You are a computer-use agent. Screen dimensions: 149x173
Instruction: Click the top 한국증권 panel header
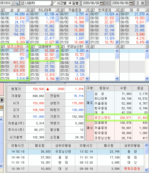point(105,10)
